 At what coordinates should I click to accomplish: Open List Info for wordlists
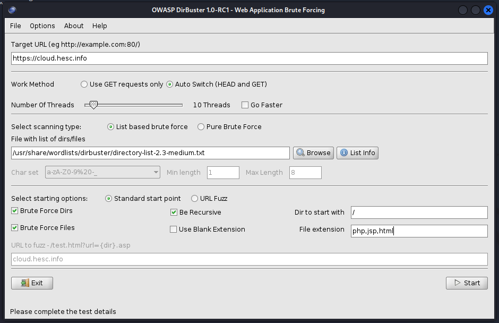point(357,153)
